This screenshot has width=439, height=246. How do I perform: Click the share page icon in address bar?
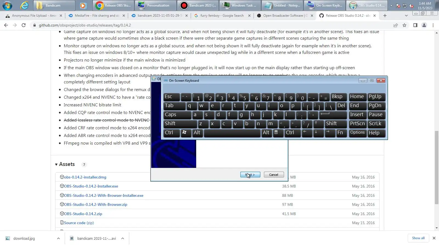click(x=396, y=25)
